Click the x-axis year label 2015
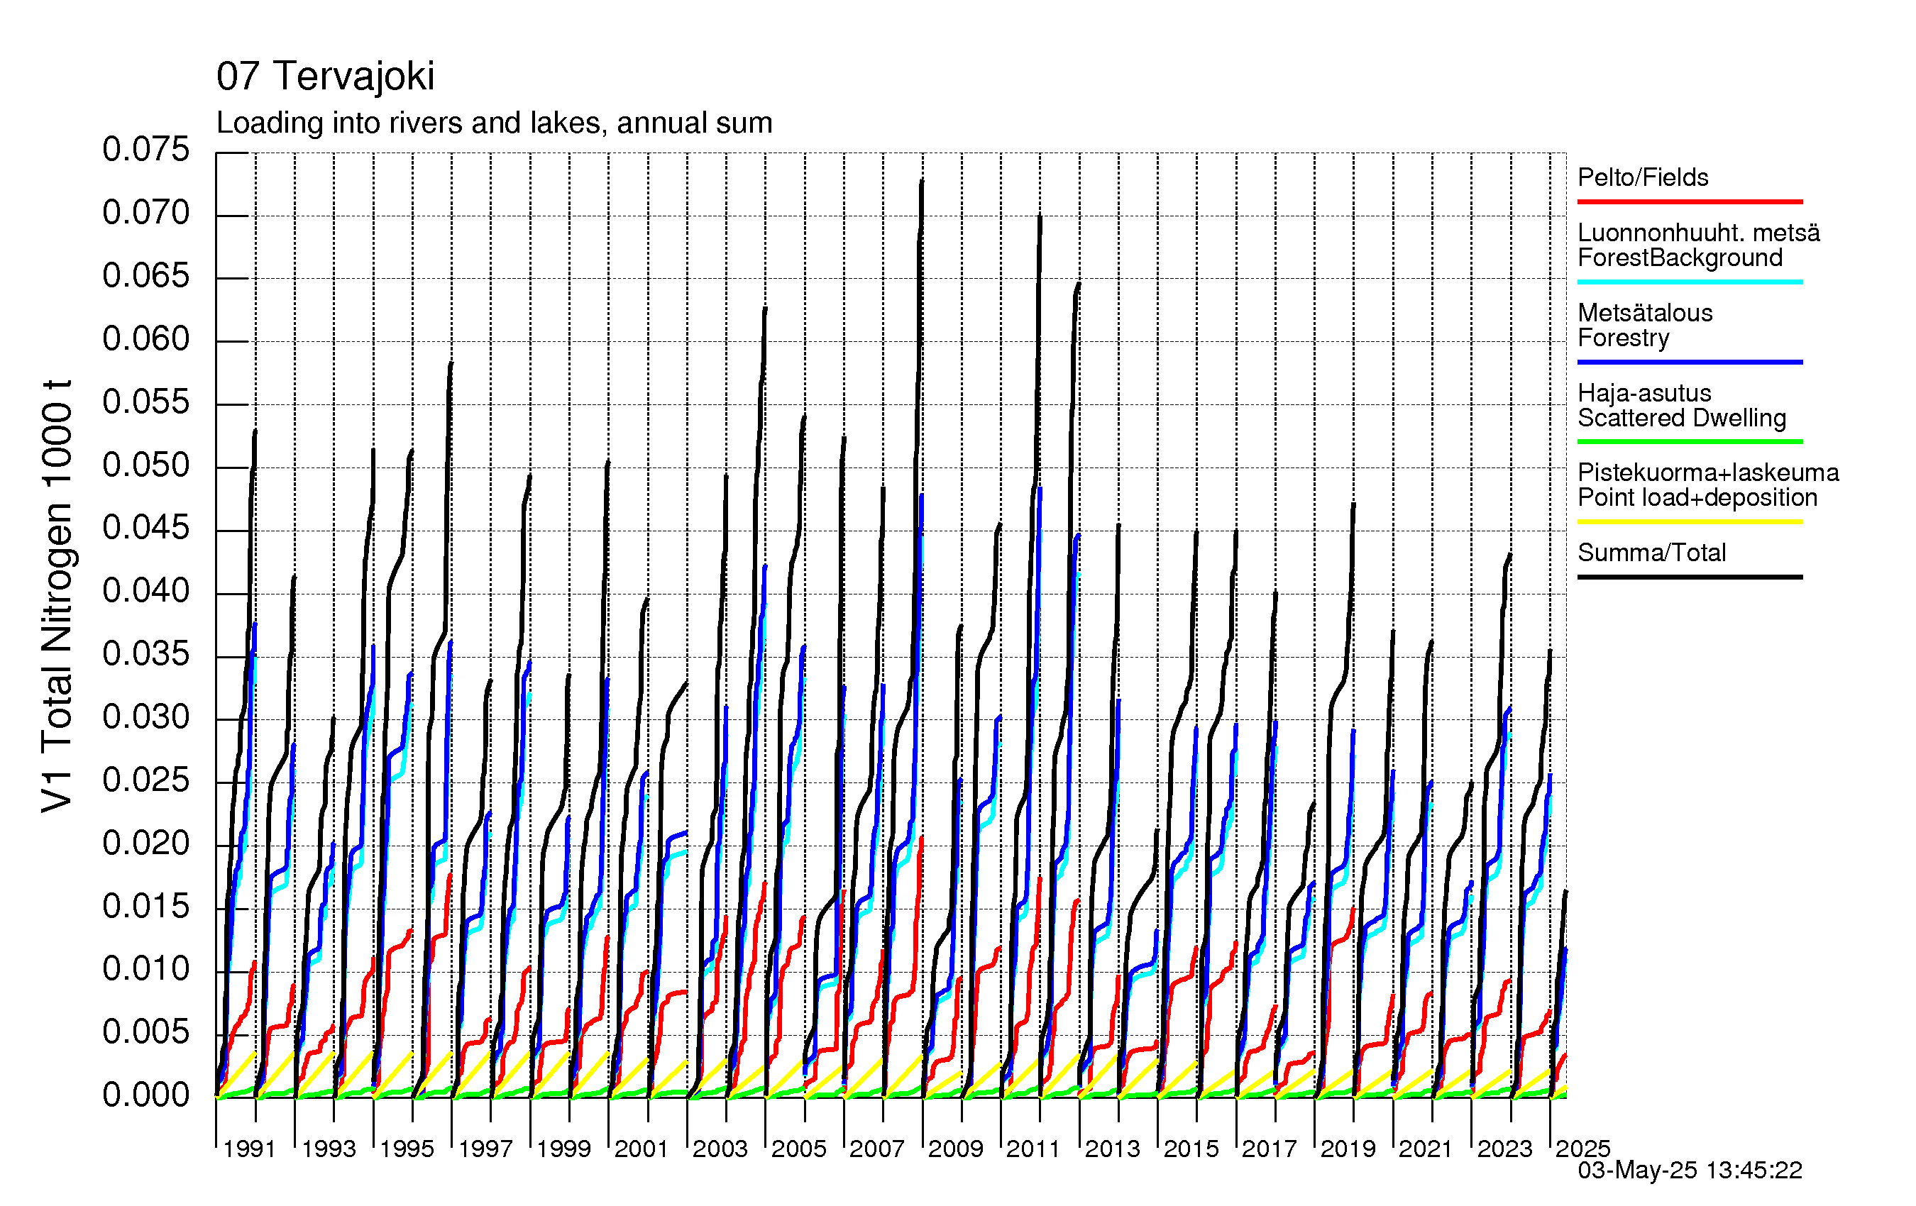This screenshot has width=1916, height=1206. click(x=1191, y=1149)
